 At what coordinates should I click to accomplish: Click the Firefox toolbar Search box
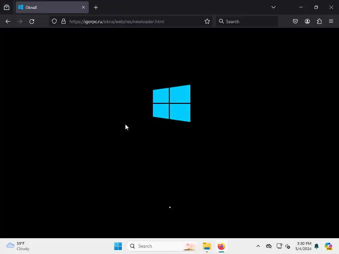point(247,21)
